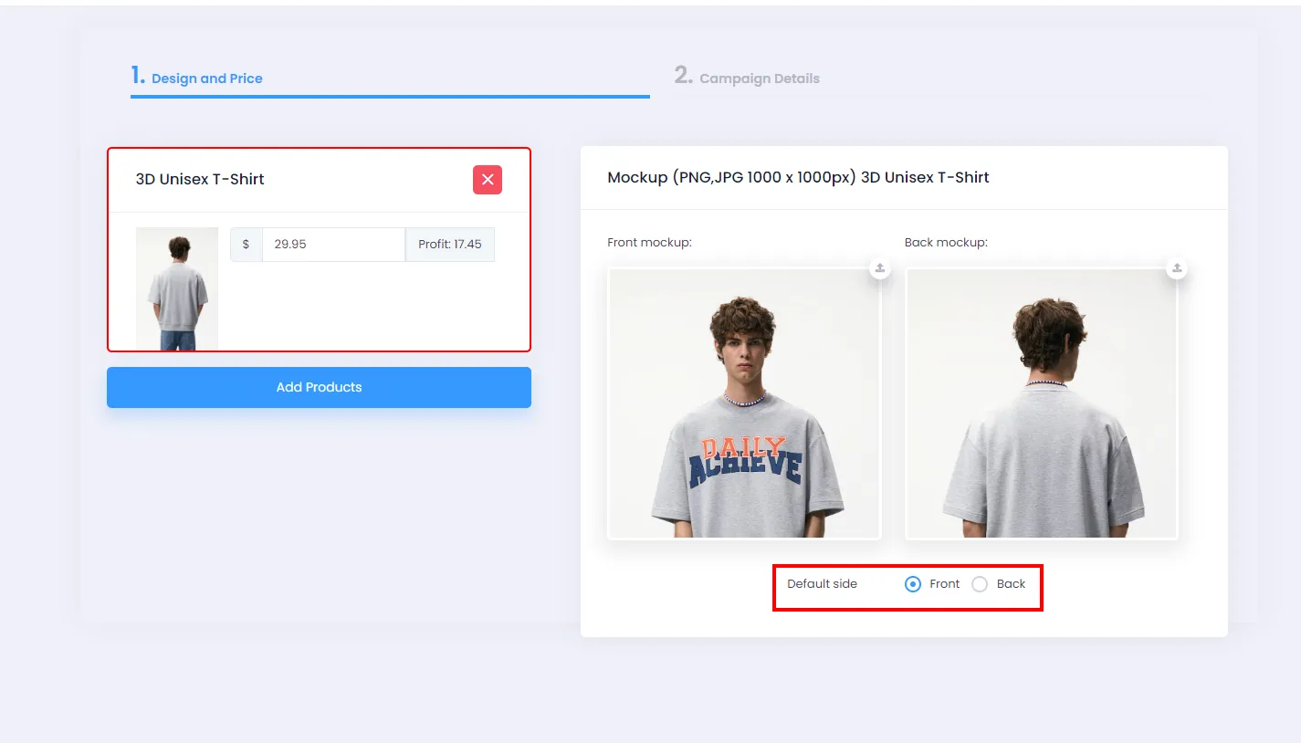
Task: Remove the 3D Unisex T-Shirt product
Action: [488, 180]
